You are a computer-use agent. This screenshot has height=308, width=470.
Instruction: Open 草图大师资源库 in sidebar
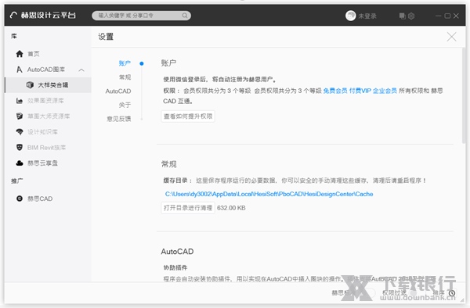[x=49, y=116]
